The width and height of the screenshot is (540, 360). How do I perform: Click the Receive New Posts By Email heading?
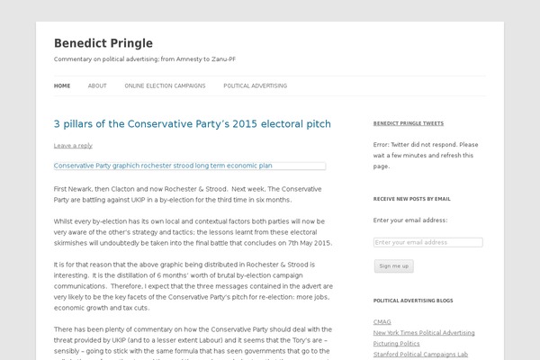click(411, 198)
